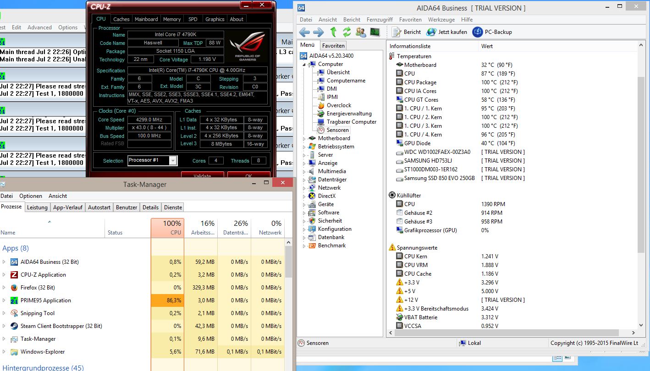Click the Bericht report toolbar button

click(x=407, y=32)
